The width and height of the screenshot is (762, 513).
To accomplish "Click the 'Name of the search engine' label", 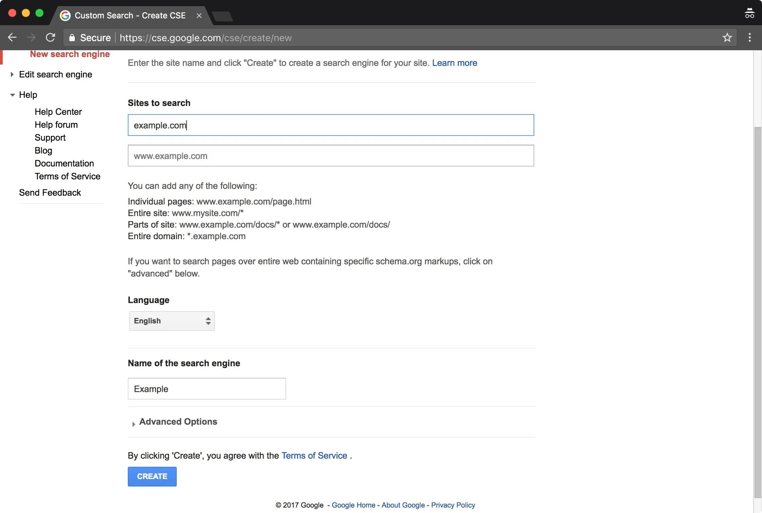I will (x=184, y=363).
